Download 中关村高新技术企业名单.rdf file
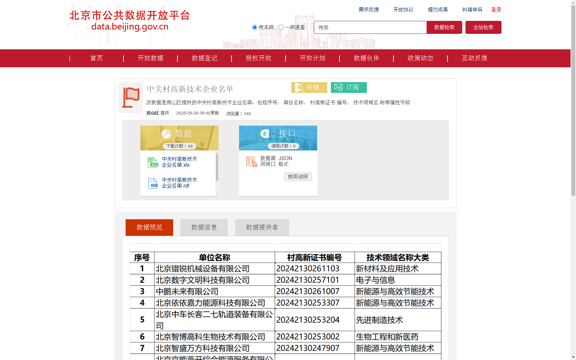Screen dimensions: 576x360 [179, 183]
